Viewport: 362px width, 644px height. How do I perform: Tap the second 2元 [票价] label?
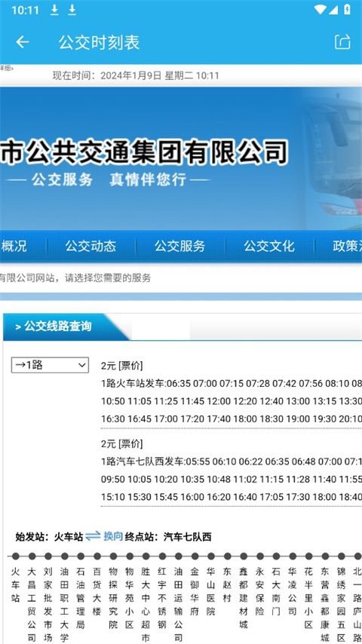[x=122, y=443]
